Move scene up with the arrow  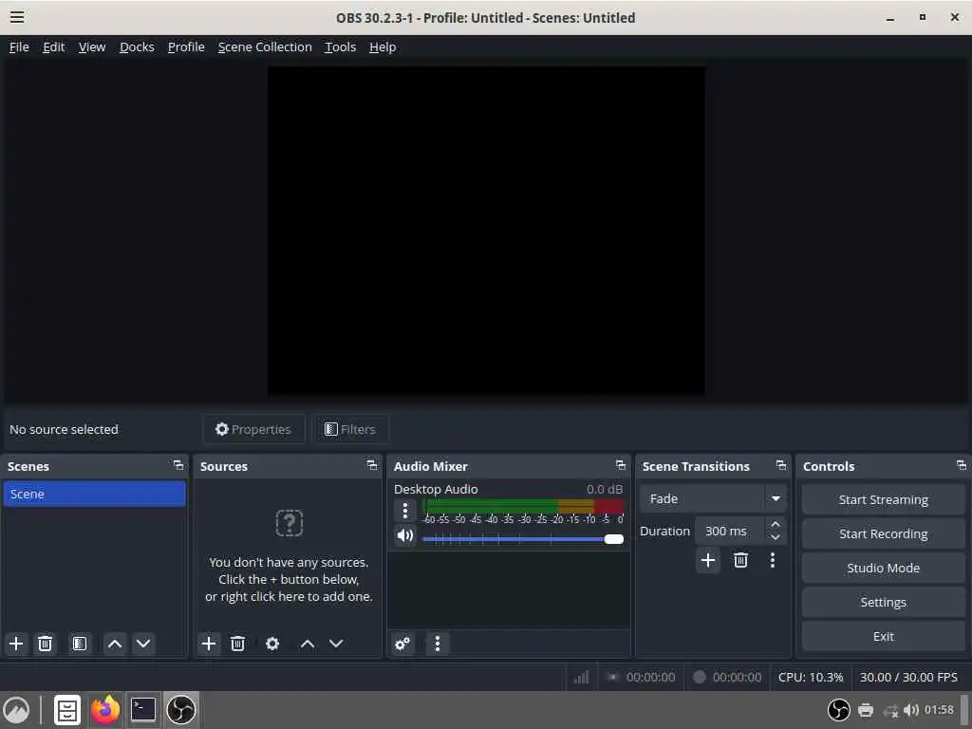tap(115, 644)
